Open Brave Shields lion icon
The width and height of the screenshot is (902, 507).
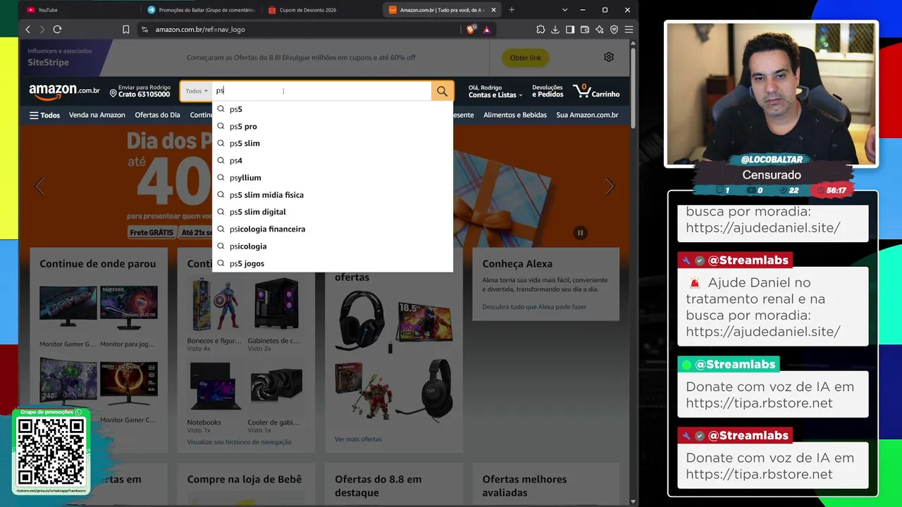pos(471,30)
